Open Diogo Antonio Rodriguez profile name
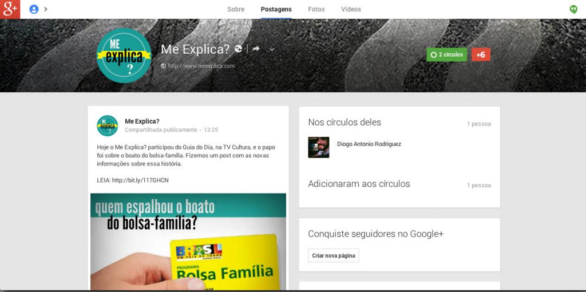 [x=369, y=144]
